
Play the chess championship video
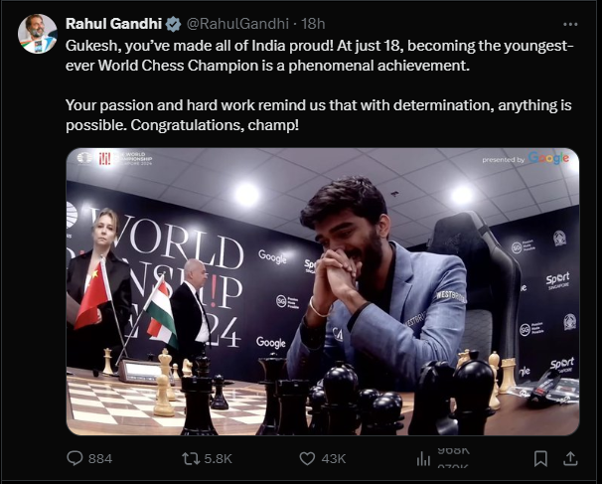(x=322, y=290)
